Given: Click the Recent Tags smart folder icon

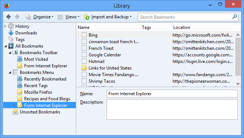Looking at the screenshot, I should pos(20,85).
